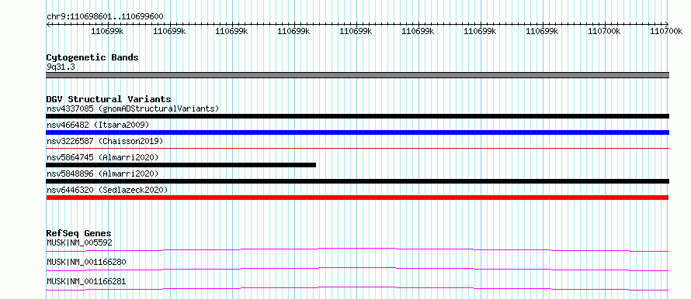Click the nsv466482 Itsara2009 label
The image size is (691, 299).
[98, 125]
